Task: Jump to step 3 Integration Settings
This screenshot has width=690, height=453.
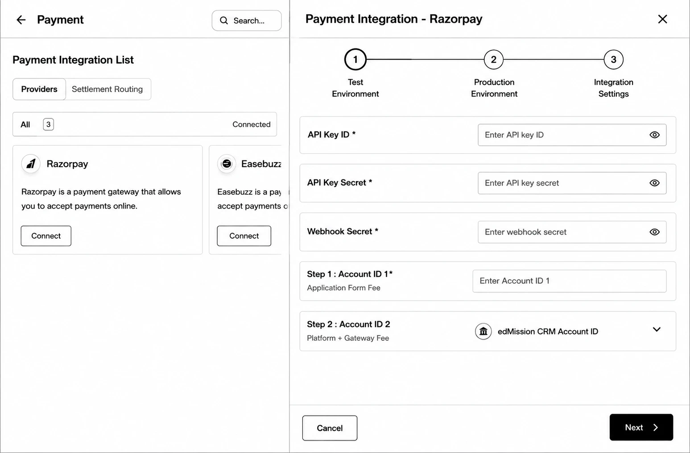Action: pyautogui.click(x=613, y=59)
